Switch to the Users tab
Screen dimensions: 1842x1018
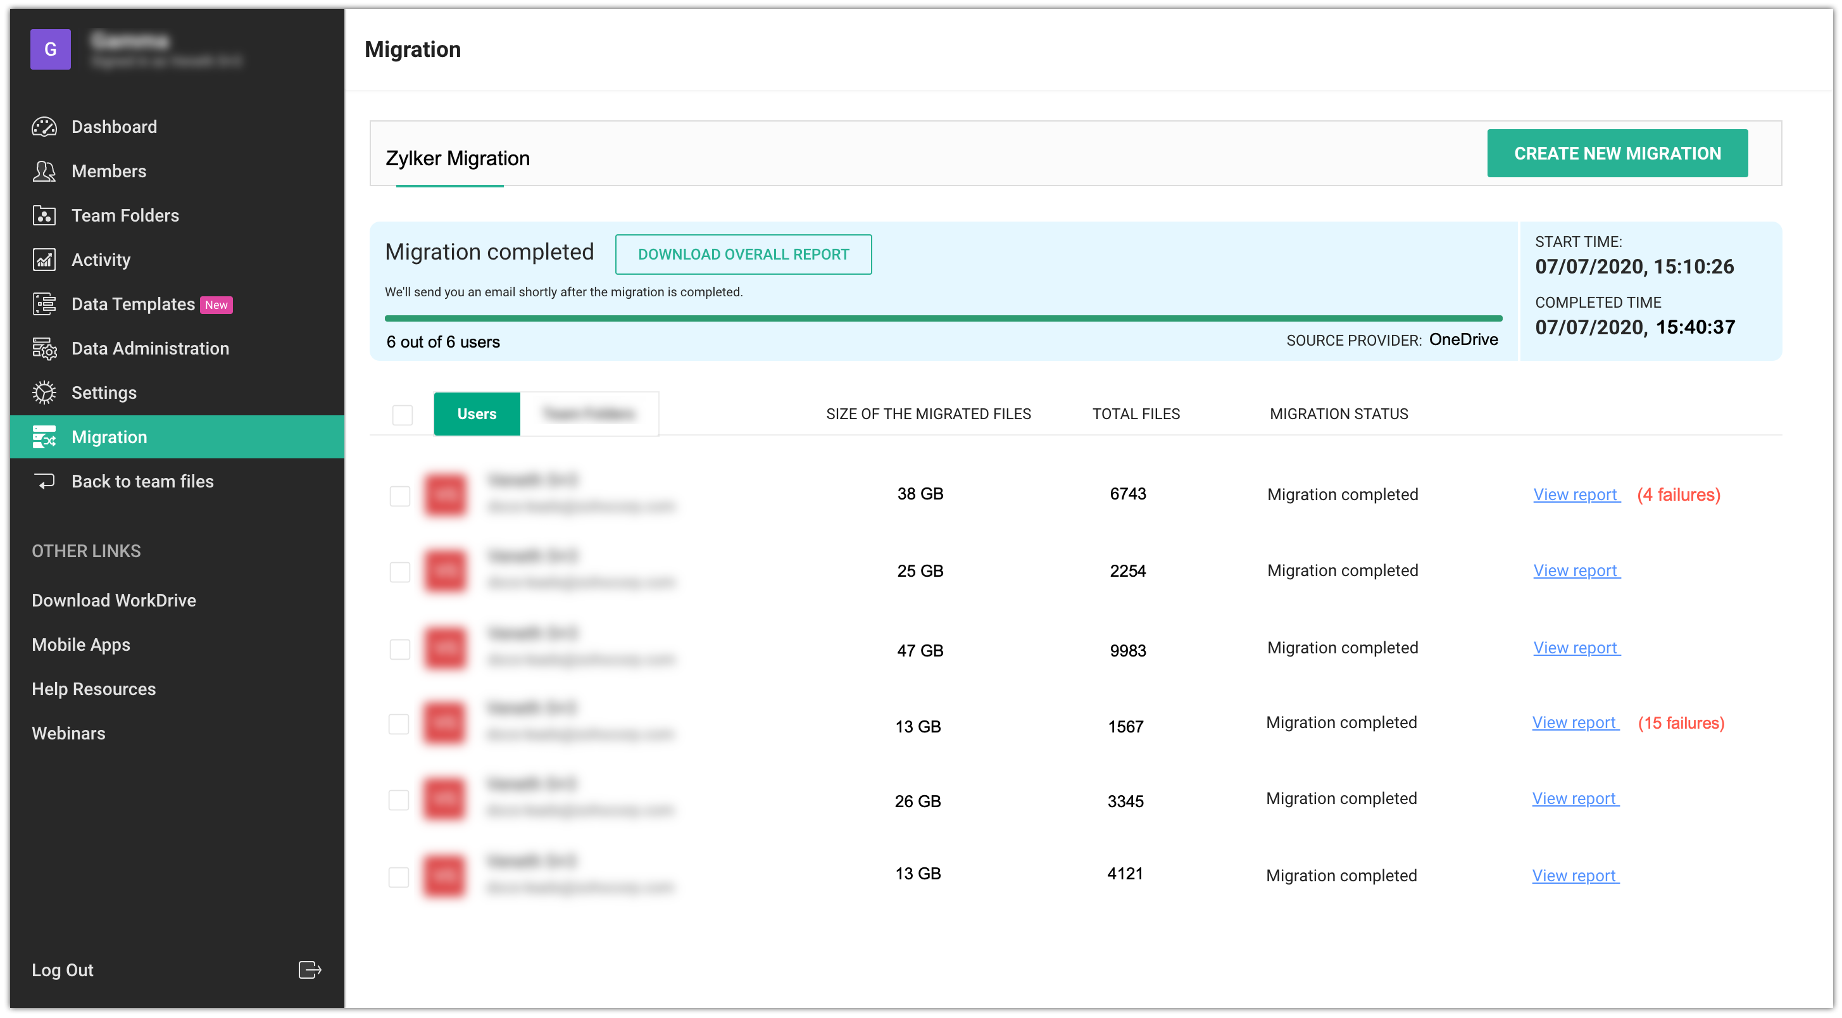pos(476,413)
